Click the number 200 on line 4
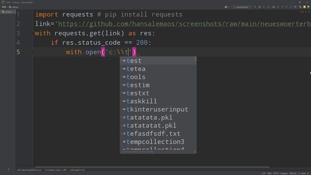The image size is (311, 175). tap(141, 42)
